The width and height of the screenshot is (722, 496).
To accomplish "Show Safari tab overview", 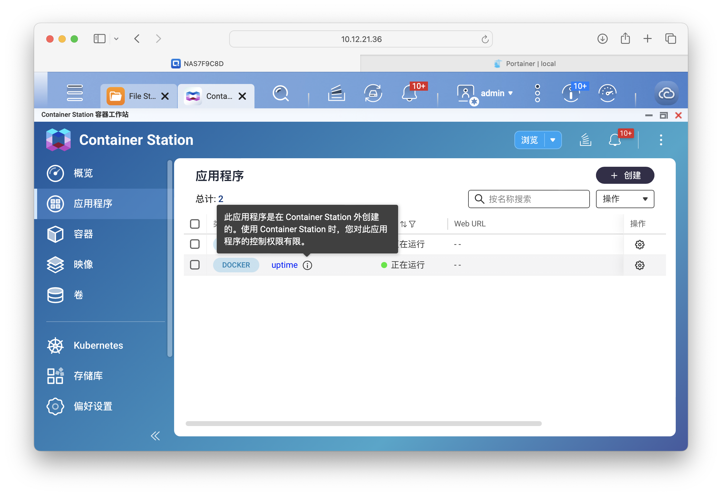I will click(x=670, y=39).
